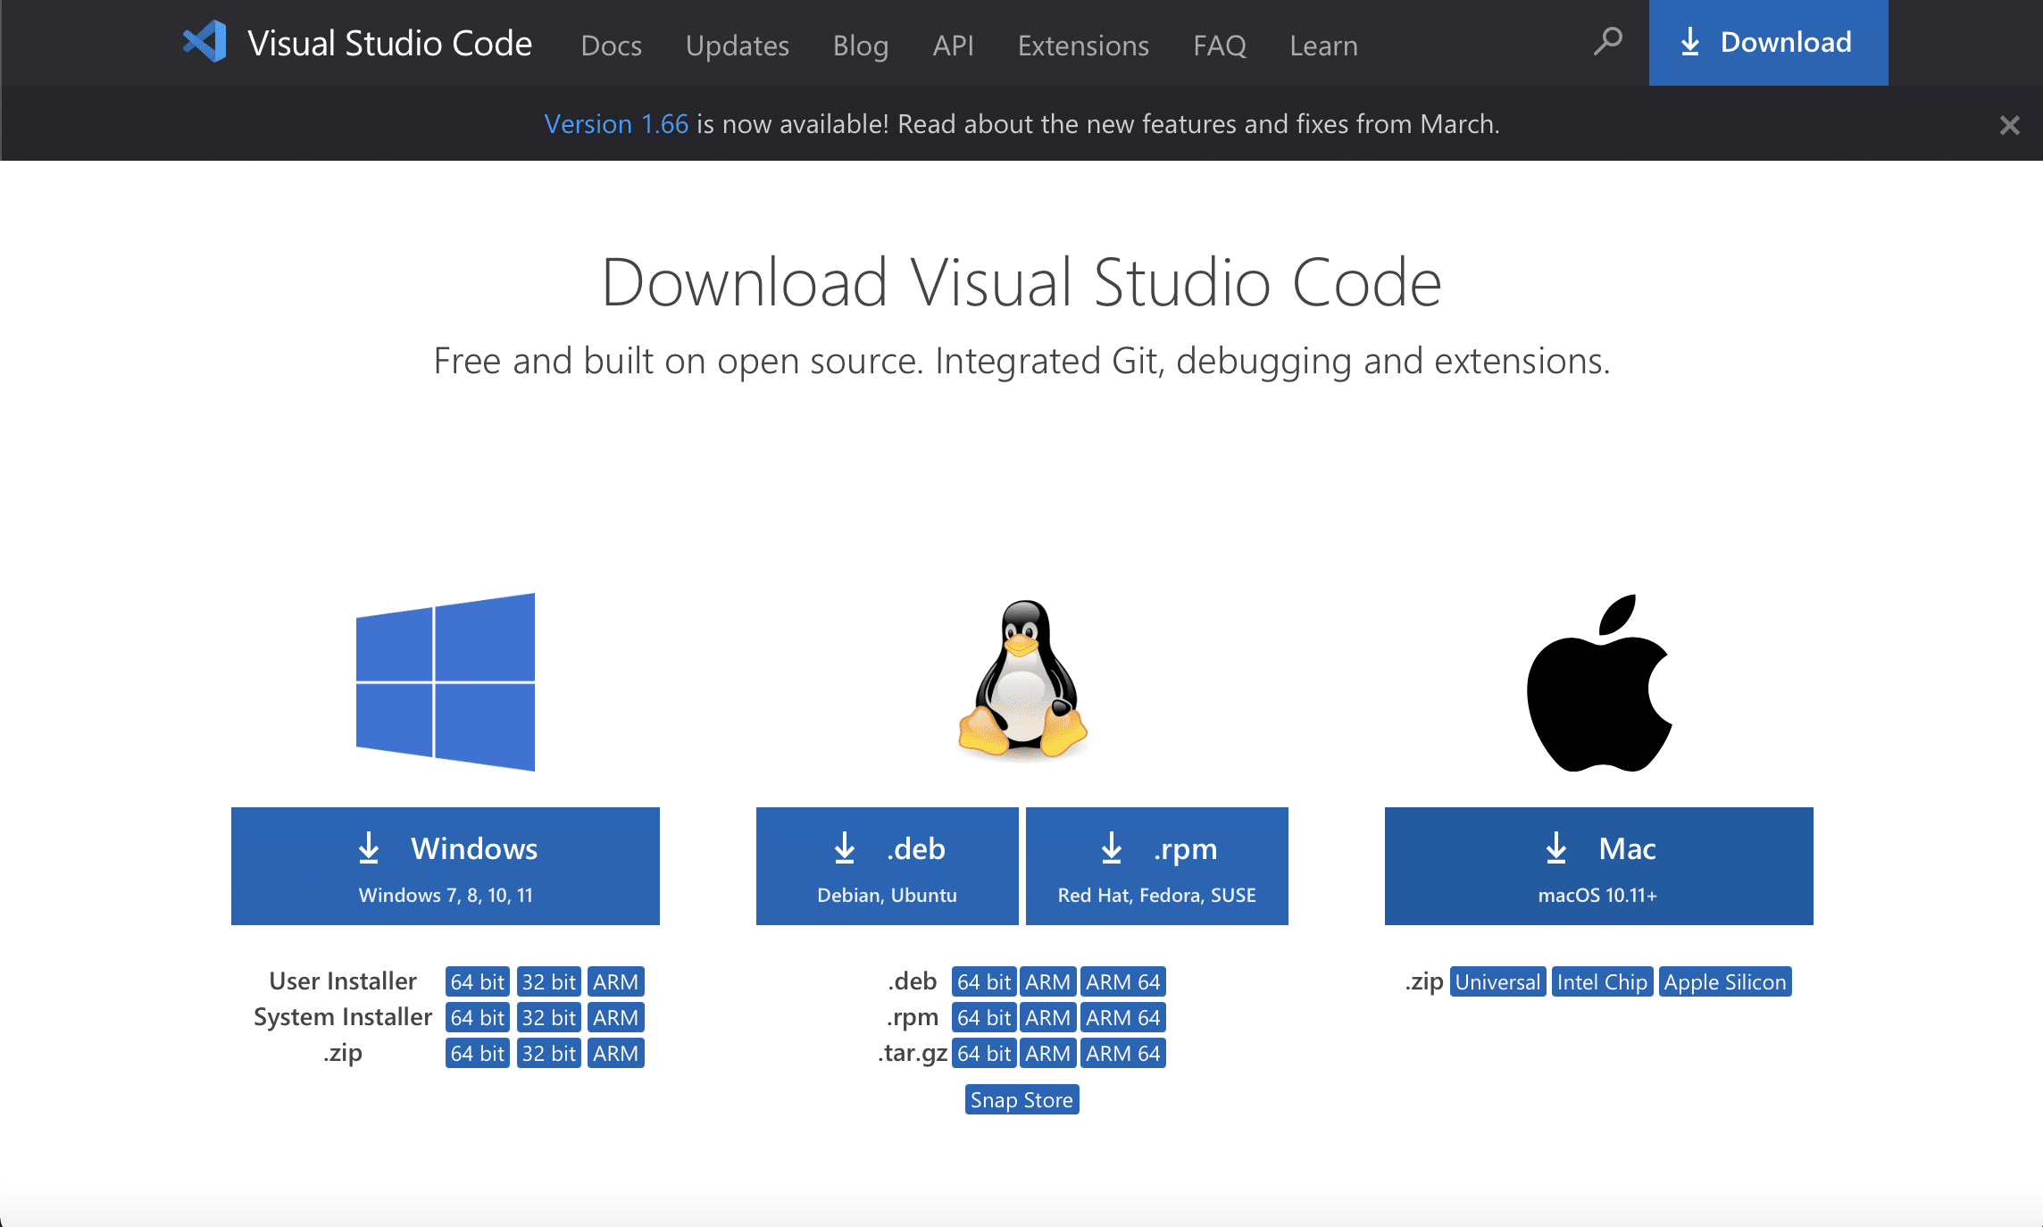
Task: Click the blue Download button in header
Action: point(1768,43)
